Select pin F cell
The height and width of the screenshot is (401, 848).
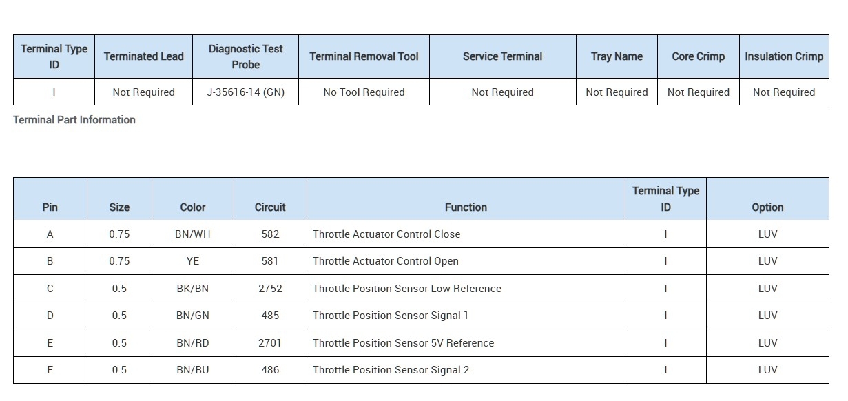click(50, 370)
